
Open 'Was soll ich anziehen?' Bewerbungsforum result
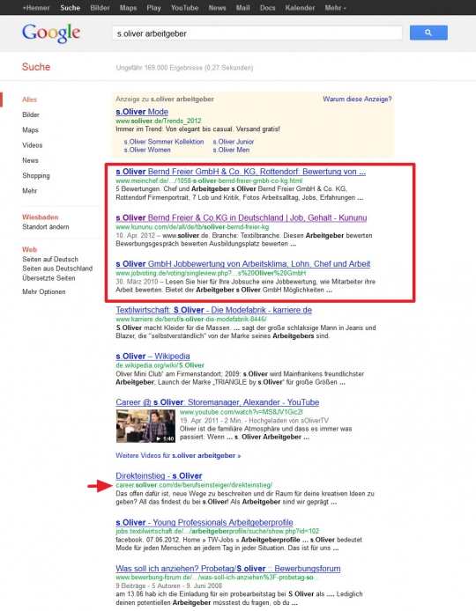click(x=227, y=569)
